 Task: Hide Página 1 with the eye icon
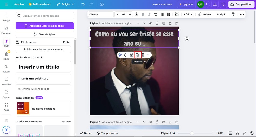click(x=151, y=23)
